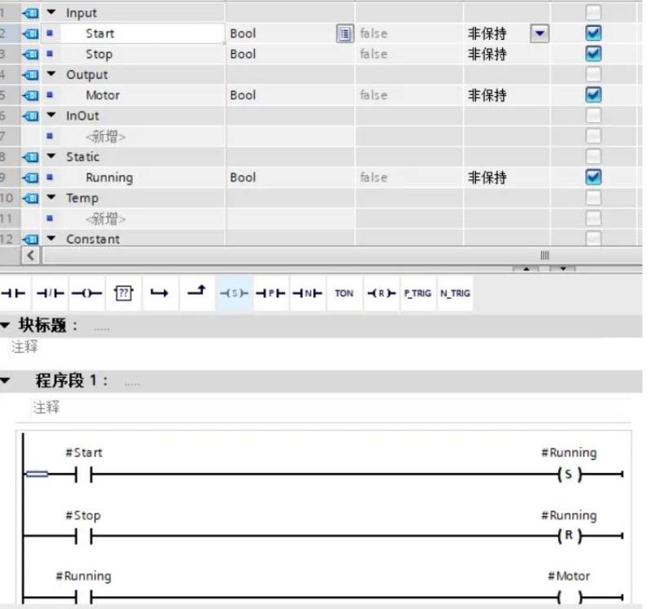The width and height of the screenshot is (652, 609).
Task: Click the tag icon in the Running row
Action: pos(30,177)
